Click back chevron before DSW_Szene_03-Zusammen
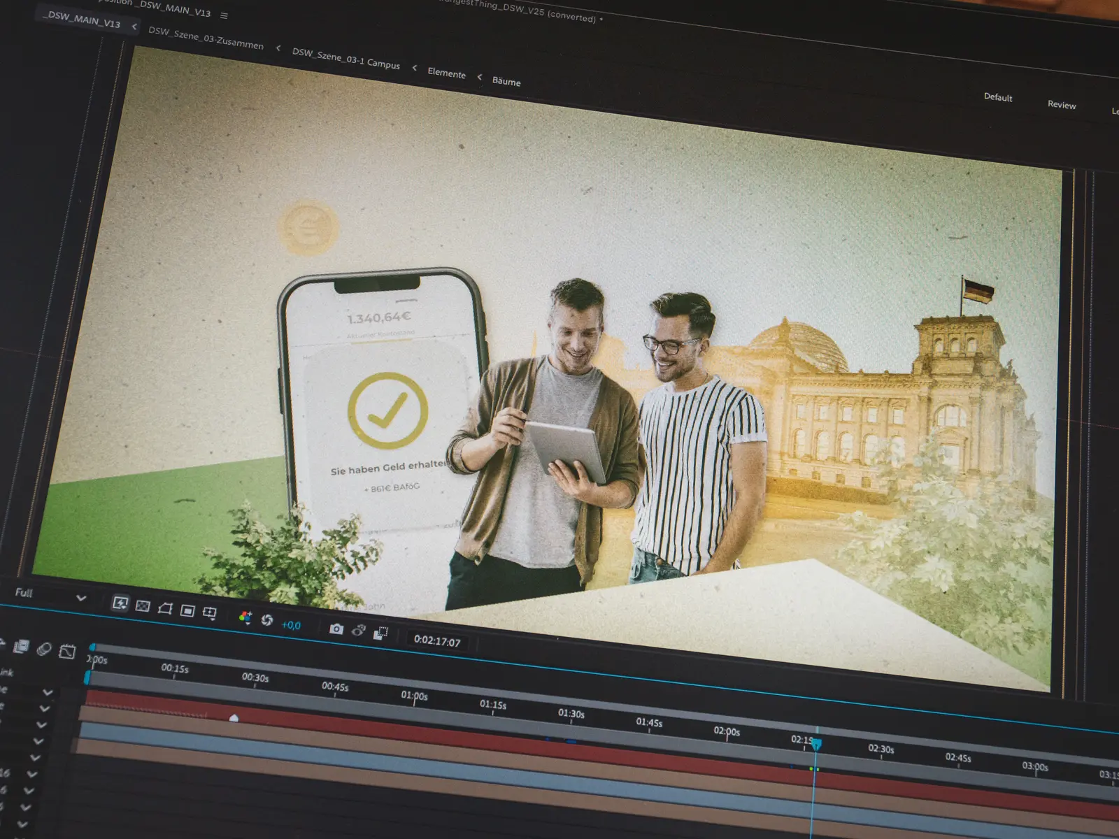This screenshot has height=839, width=1119. pos(134,27)
